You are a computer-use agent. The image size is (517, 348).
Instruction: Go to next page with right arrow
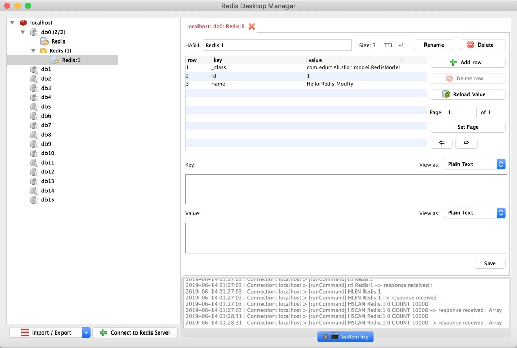click(466, 143)
